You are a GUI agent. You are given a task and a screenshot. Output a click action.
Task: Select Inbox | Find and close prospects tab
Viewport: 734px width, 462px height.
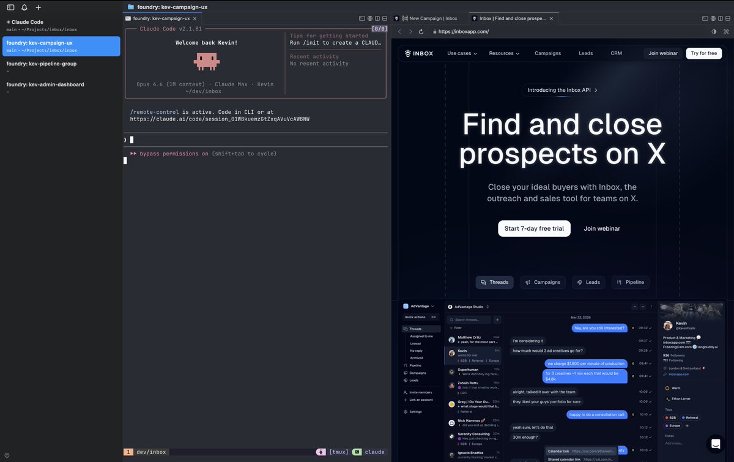coord(513,18)
